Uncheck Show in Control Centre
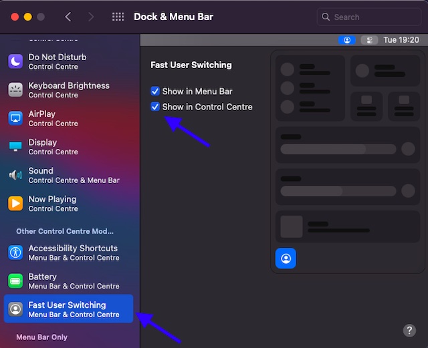This screenshot has width=428, height=348. coord(155,107)
